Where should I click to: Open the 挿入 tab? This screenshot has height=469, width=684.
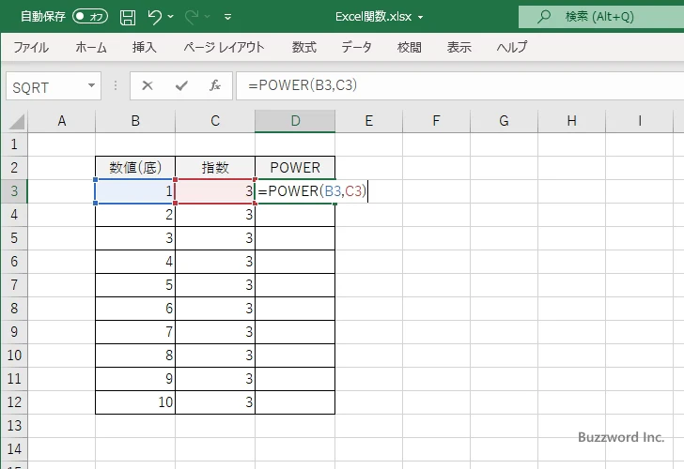pos(145,47)
